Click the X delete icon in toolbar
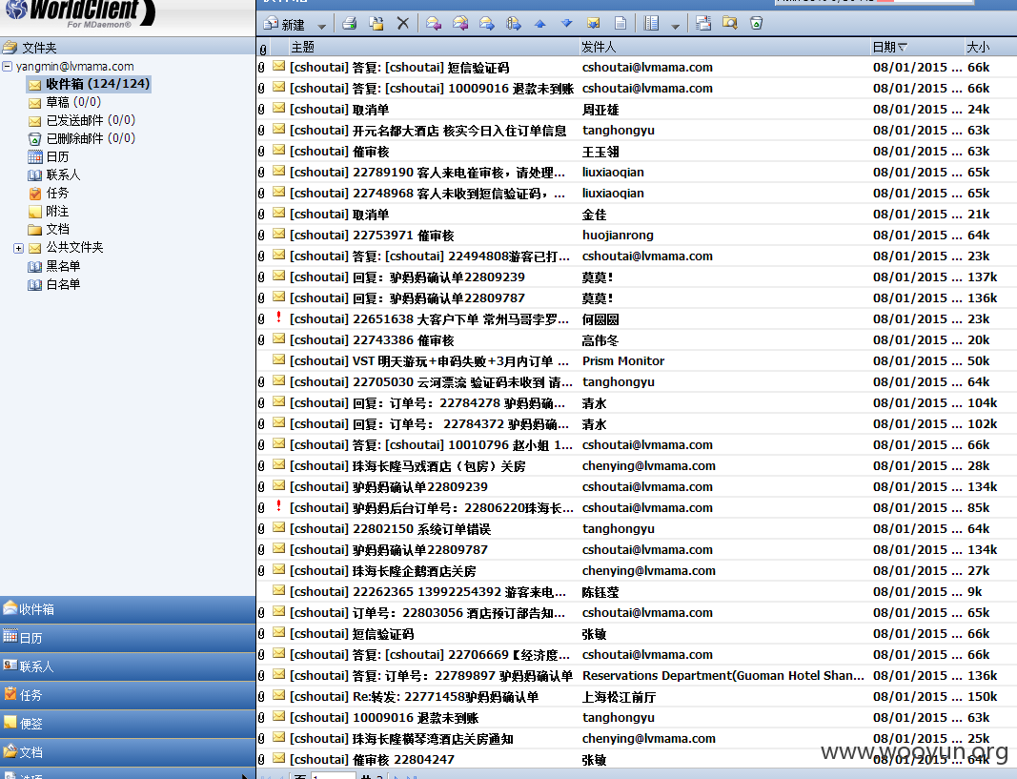This screenshot has height=779, width=1017. [403, 23]
